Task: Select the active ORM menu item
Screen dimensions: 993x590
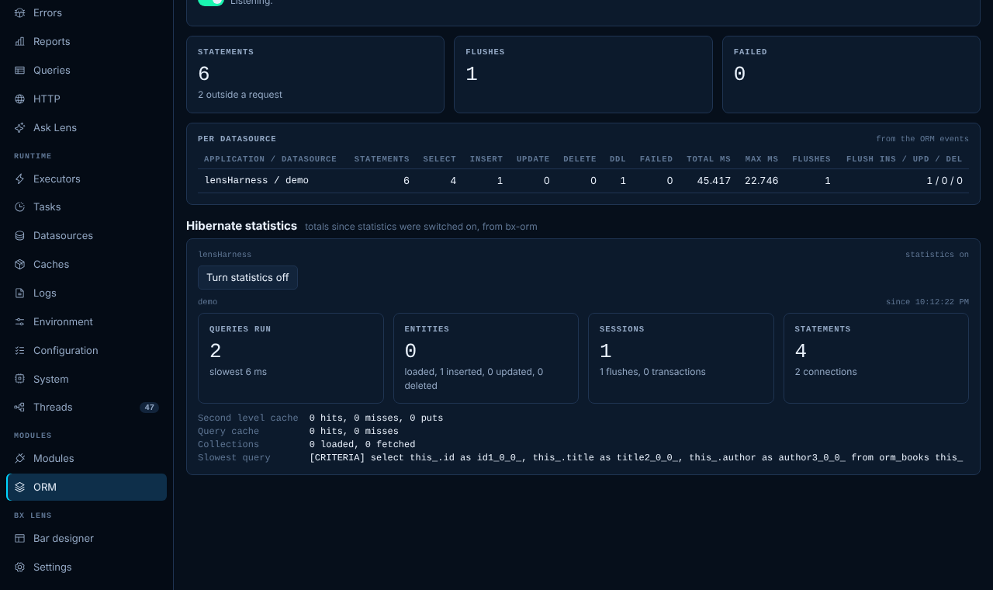Action: click(86, 488)
